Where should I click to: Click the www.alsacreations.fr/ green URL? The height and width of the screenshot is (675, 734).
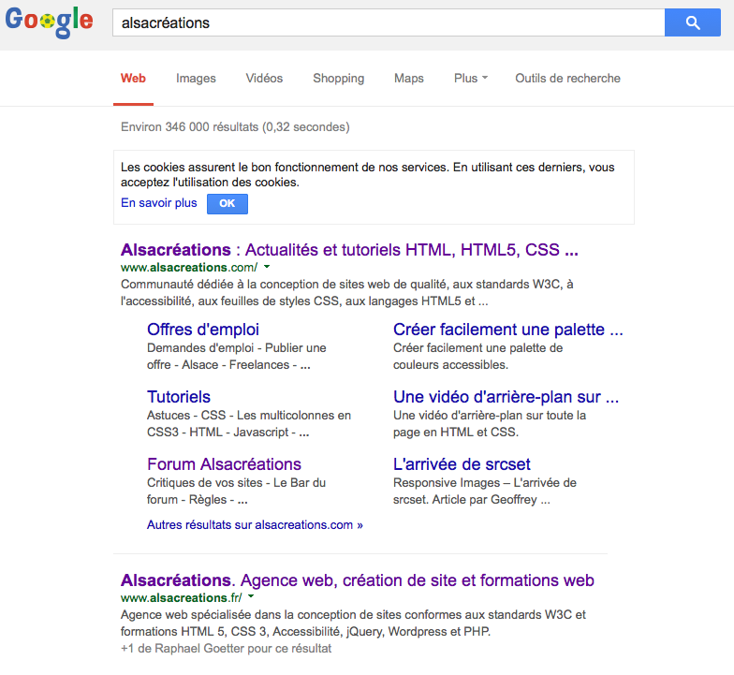182,597
